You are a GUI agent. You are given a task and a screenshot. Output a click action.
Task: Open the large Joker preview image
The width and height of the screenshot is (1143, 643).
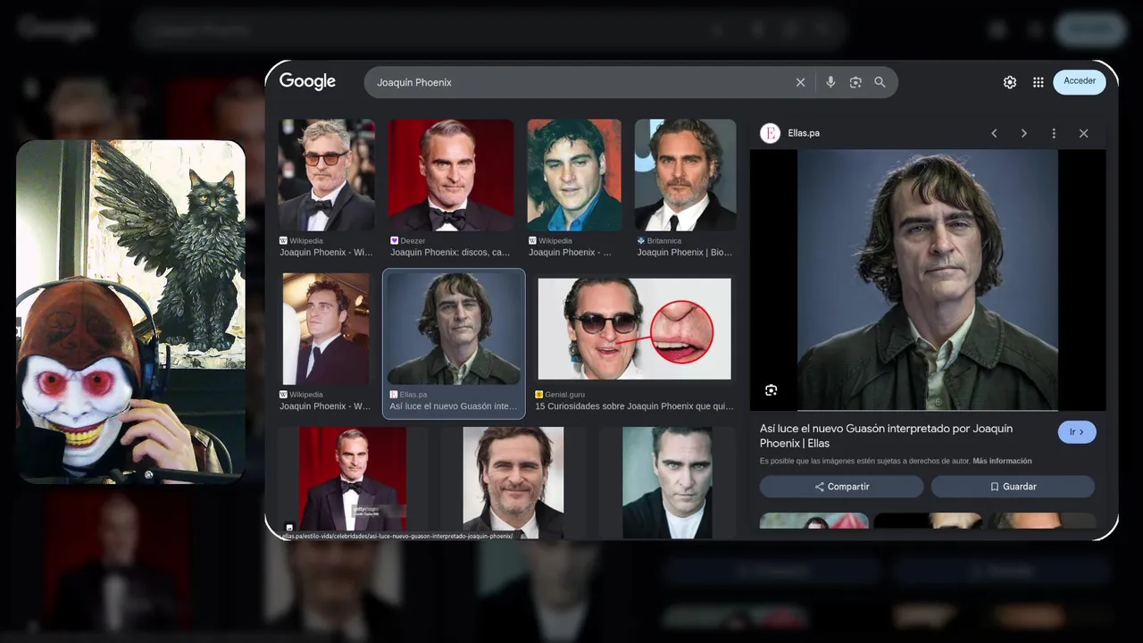click(x=928, y=280)
